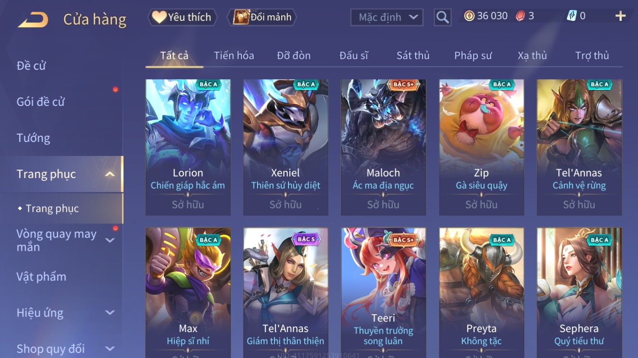Click the red gem currency icon
Image resolution: width=638 pixels, height=358 pixels.
click(x=520, y=16)
